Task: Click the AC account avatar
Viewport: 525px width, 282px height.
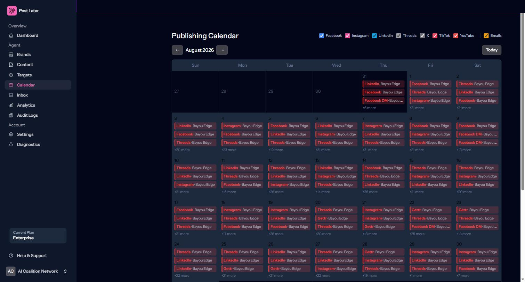Action: click(11, 271)
